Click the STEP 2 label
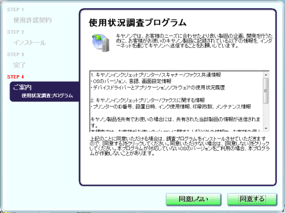 click(15, 32)
